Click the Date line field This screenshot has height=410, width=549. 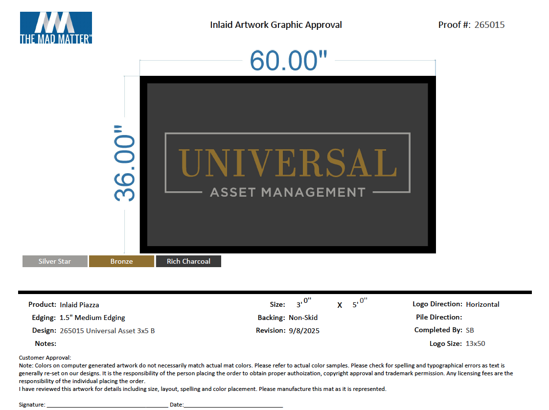pos(233,405)
